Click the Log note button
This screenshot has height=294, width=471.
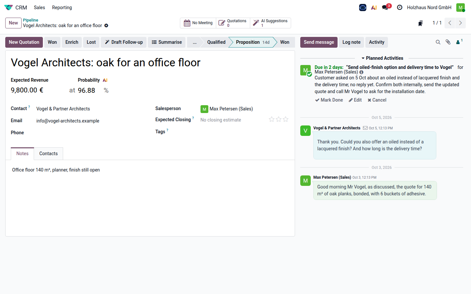tap(351, 42)
